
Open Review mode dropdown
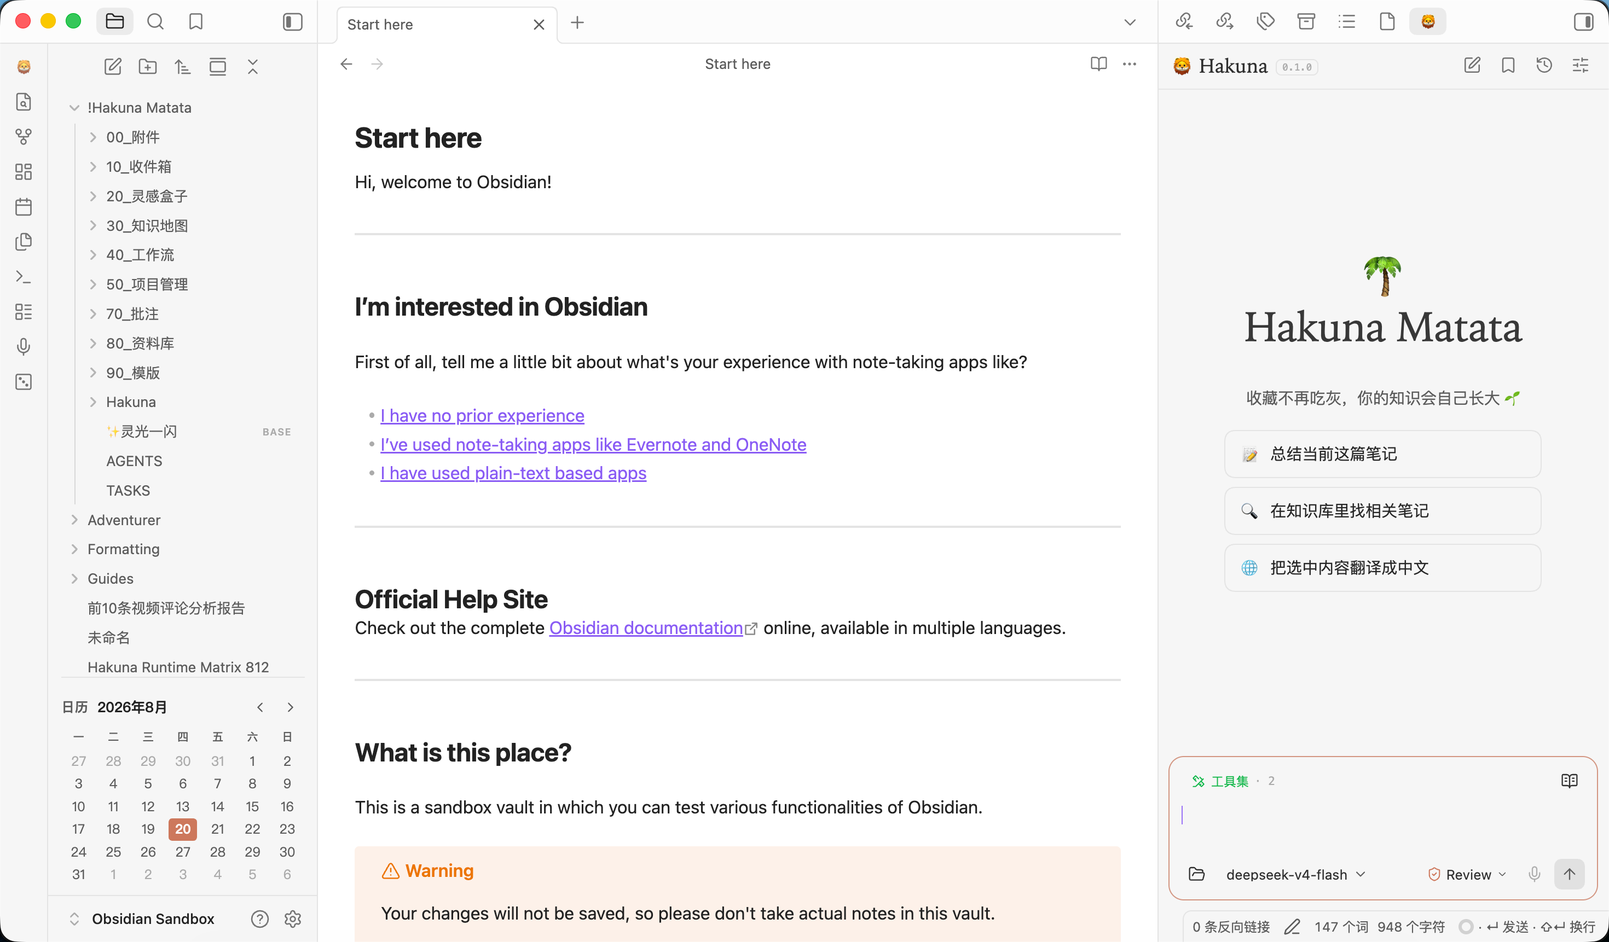[x=1467, y=874]
